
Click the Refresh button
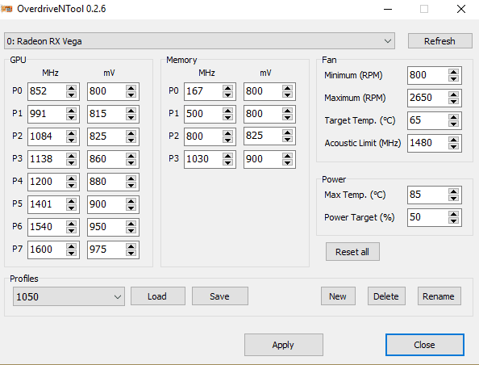click(x=440, y=41)
